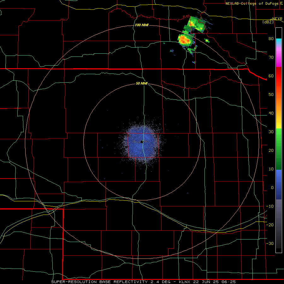Click the 0 value on the dBZ scale
Viewport: 284px width, 284px height.
coord(272,188)
